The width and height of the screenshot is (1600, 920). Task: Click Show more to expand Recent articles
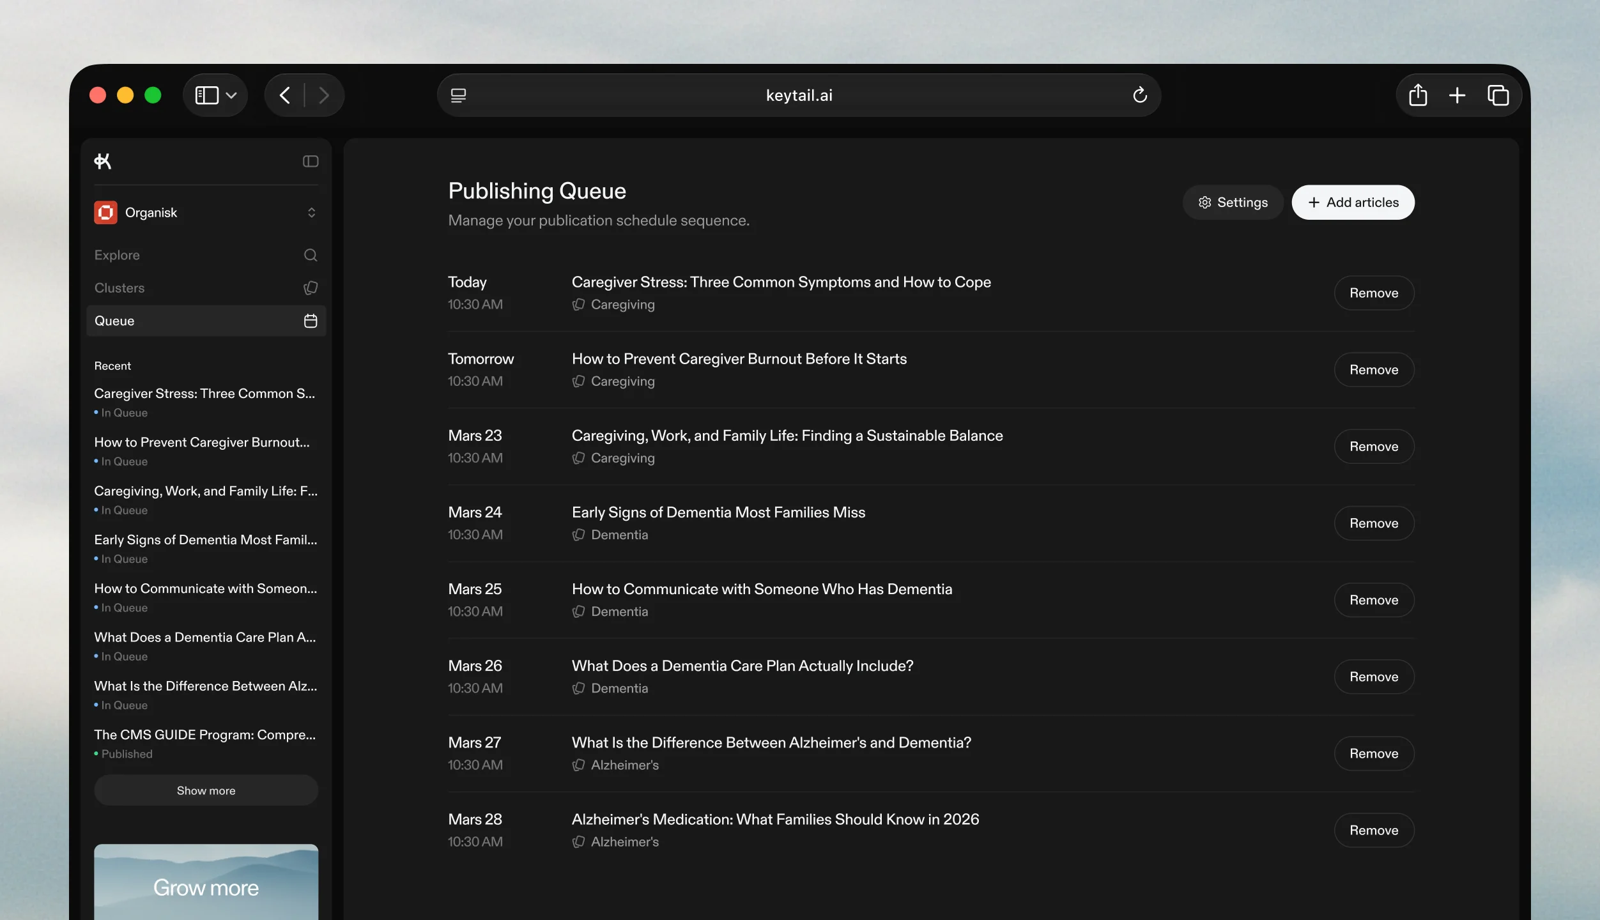(206, 790)
